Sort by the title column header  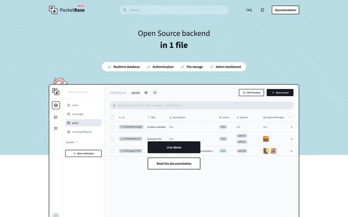click(152, 117)
